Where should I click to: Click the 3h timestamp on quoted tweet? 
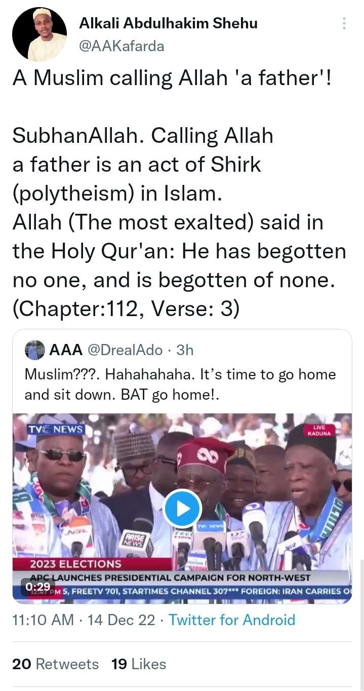pyautogui.click(x=185, y=350)
